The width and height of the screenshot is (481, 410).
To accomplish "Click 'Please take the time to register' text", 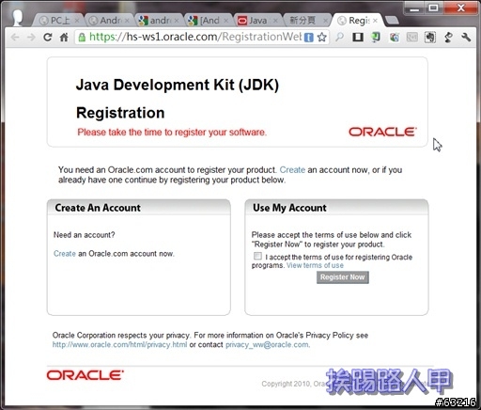I will tap(172, 133).
